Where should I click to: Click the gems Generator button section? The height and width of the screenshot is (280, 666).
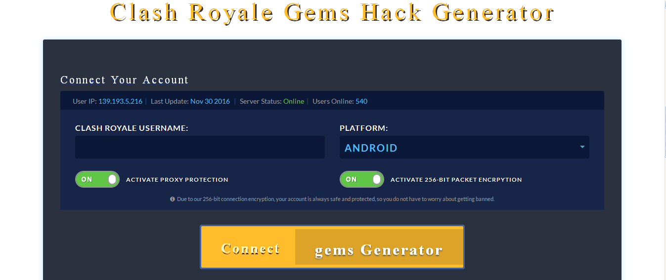(x=379, y=247)
